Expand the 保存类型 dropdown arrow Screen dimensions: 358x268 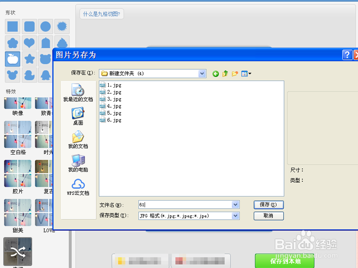point(235,216)
